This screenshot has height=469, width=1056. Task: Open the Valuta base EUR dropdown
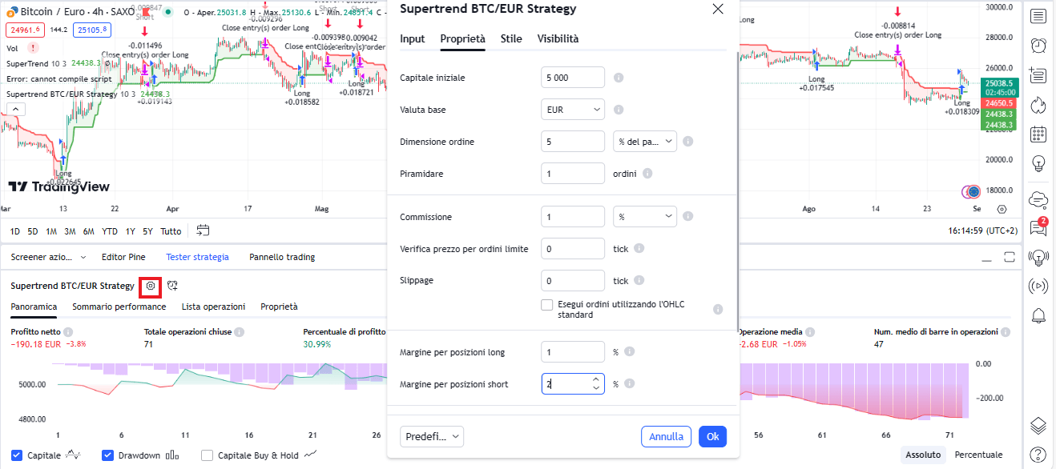pyautogui.click(x=573, y=110)
